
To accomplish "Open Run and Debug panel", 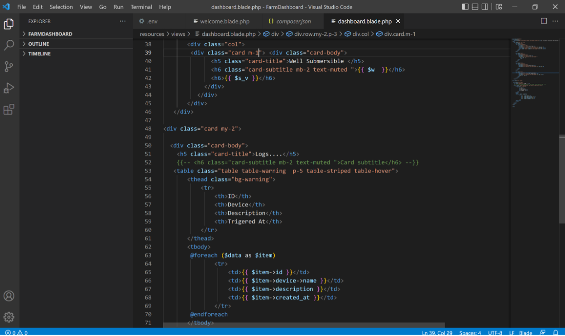I will tap(9, 88).
